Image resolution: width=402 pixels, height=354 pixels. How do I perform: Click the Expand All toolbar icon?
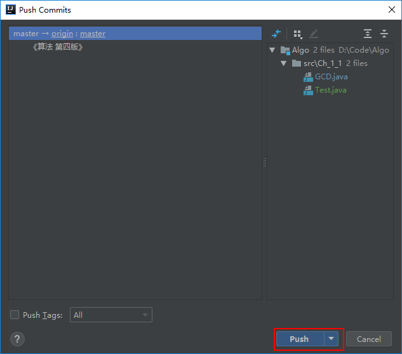click(368, 34)
